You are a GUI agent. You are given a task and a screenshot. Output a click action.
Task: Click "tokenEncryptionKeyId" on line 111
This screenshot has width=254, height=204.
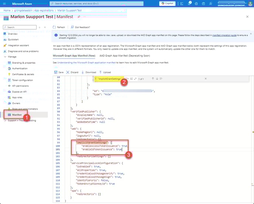point(91,184)
